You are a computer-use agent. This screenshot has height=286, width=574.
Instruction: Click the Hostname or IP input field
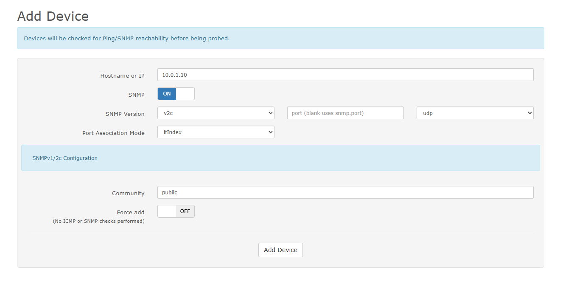tap(345, 75)
